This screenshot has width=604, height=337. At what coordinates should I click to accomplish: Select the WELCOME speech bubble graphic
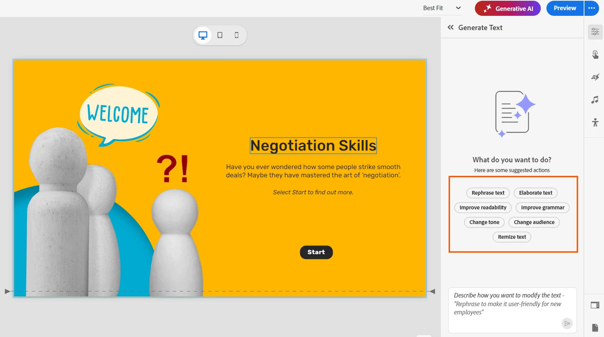point(119,114)
